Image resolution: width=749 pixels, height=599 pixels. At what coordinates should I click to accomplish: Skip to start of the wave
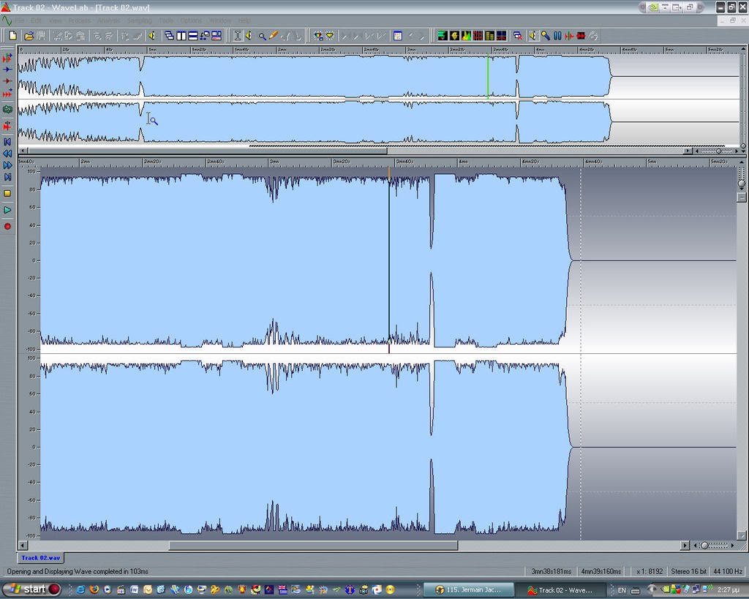[7, 141]
